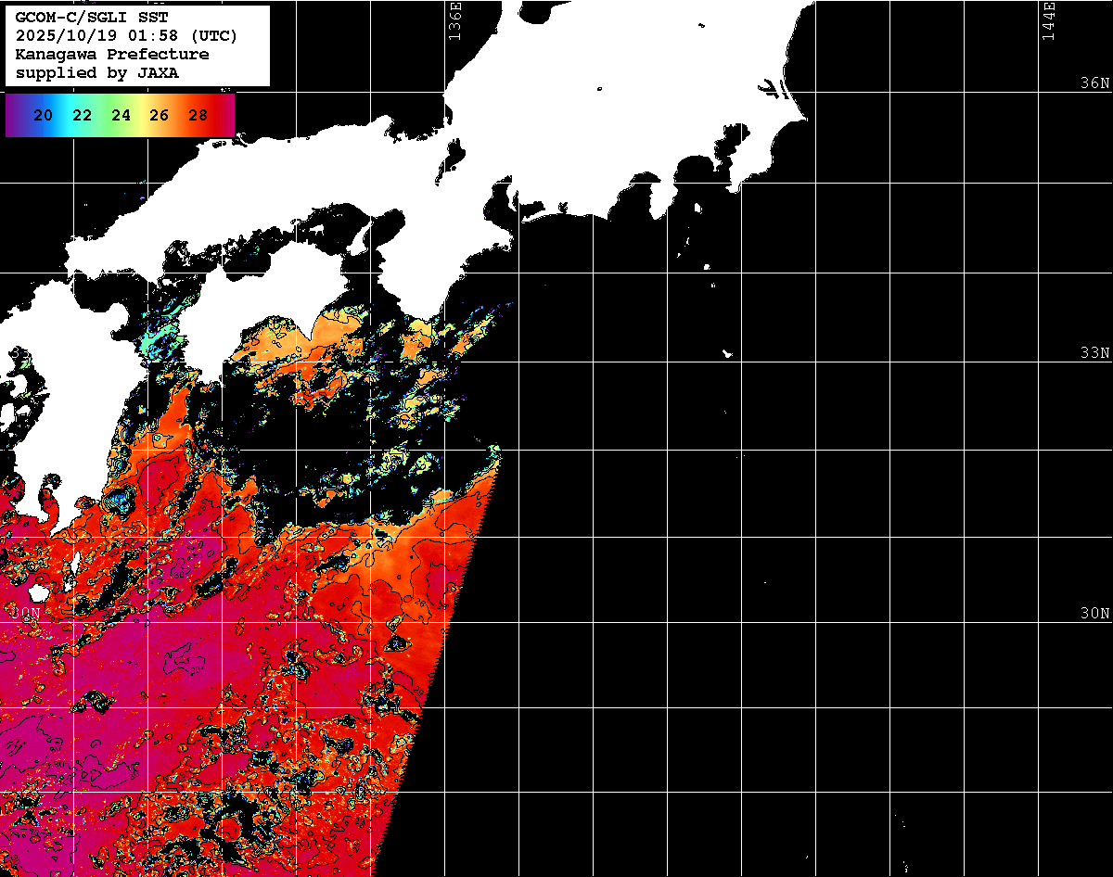
Task: Click the 20 value on the color scale
Action: 42,116
